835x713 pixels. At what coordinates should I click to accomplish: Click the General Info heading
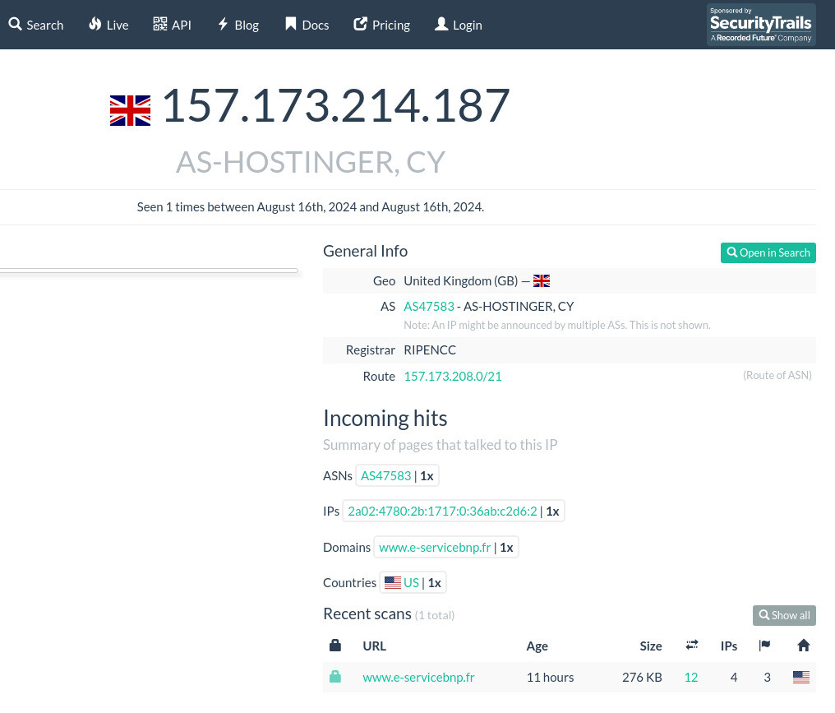click(x=365, y=251)
